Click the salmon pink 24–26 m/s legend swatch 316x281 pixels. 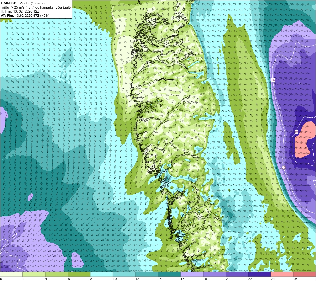[282, 274]
